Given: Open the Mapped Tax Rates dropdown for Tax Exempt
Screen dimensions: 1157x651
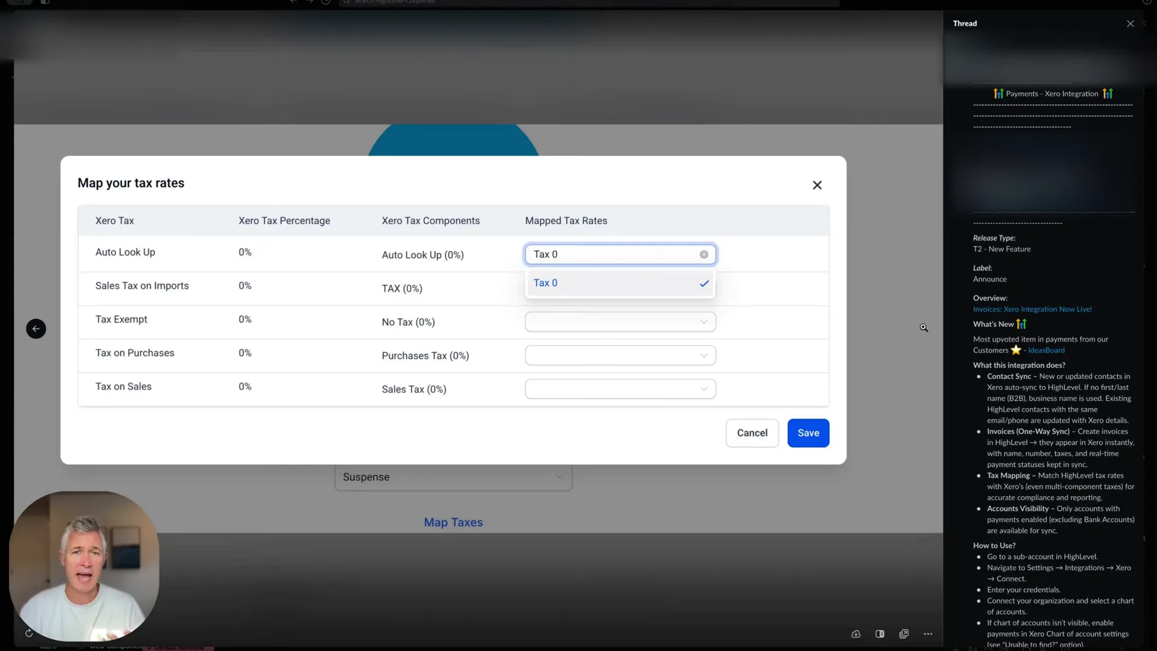Looking at the screenshot, I should pyautogui.click(x=620, y=322).
